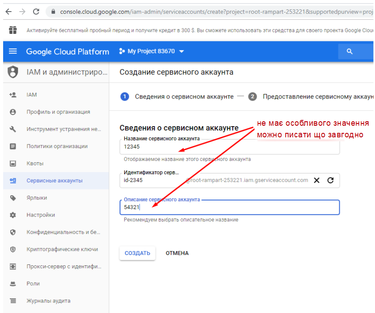
Task: Click the gift icon in promo banner
Action: pyautogui.click(x=13, y=30)
